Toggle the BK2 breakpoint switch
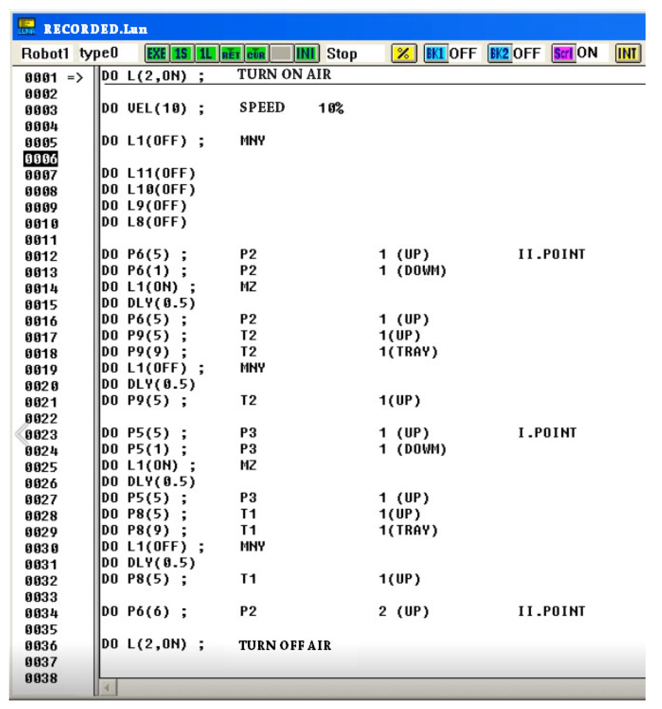The width and height of the screenshot is (662, 709). pos(499,54)
